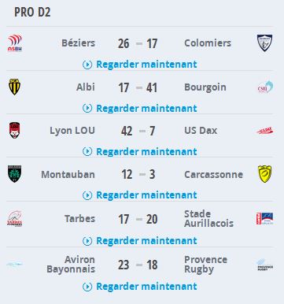This screenshot has height=304, width=284.
Task: Click Regarder maintenant for Lyon LOU match
Action: click(140, 151)
